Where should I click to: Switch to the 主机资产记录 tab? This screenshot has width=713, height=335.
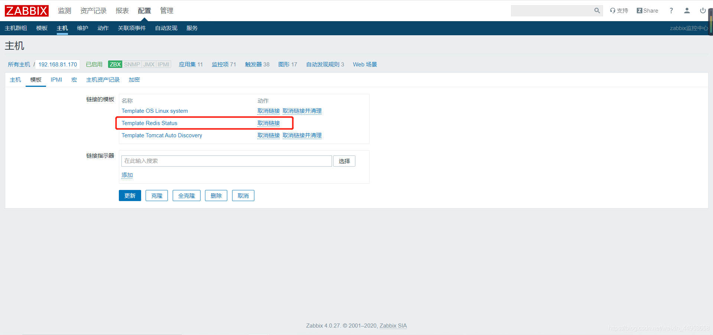coord(103,80)
